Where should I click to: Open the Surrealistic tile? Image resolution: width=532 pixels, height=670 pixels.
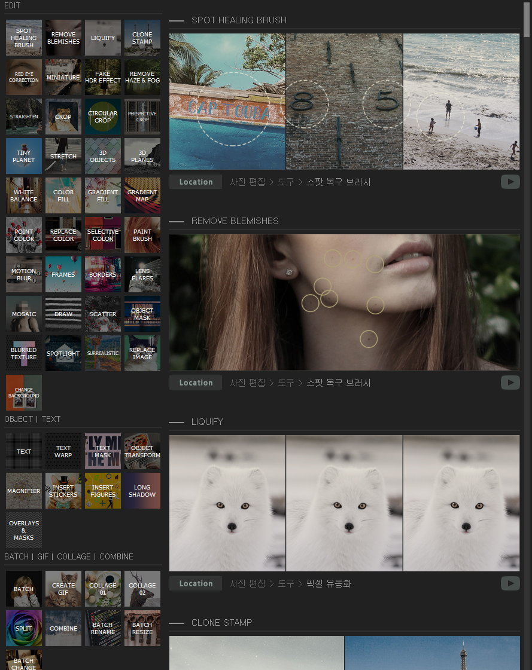[103, 353]
